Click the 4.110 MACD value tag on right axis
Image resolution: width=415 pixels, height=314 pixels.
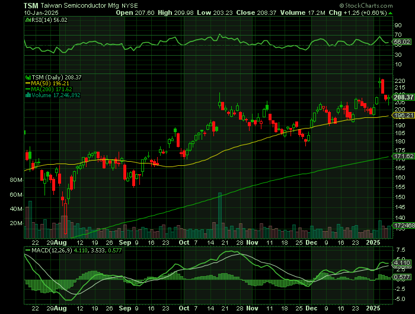402,263
